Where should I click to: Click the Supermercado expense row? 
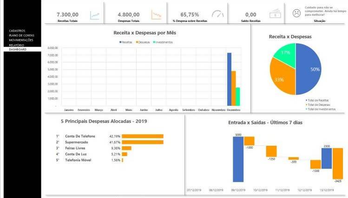[110, 142]
